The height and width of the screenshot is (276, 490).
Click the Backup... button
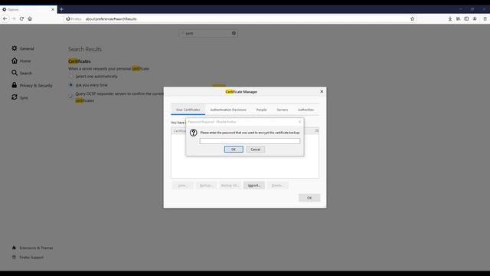pyautogui.click(x=206, y=186)
